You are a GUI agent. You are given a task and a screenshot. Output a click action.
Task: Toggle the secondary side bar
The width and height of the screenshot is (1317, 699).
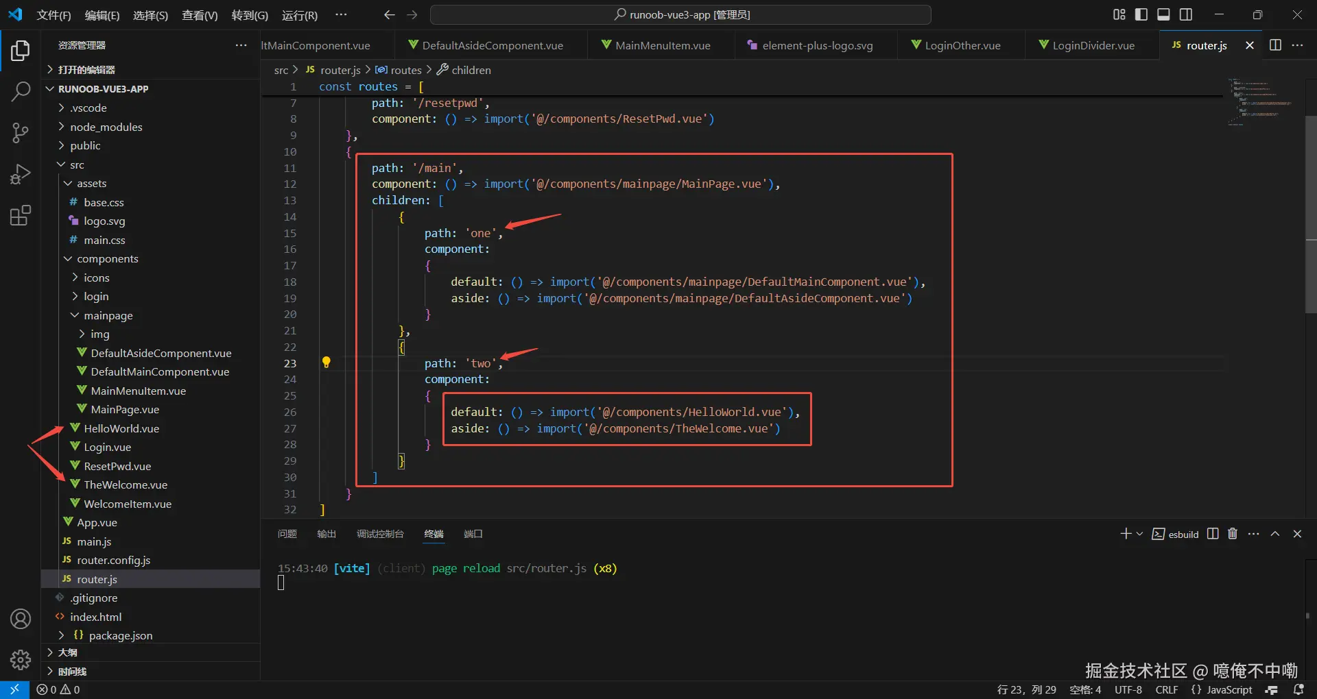1186,14
